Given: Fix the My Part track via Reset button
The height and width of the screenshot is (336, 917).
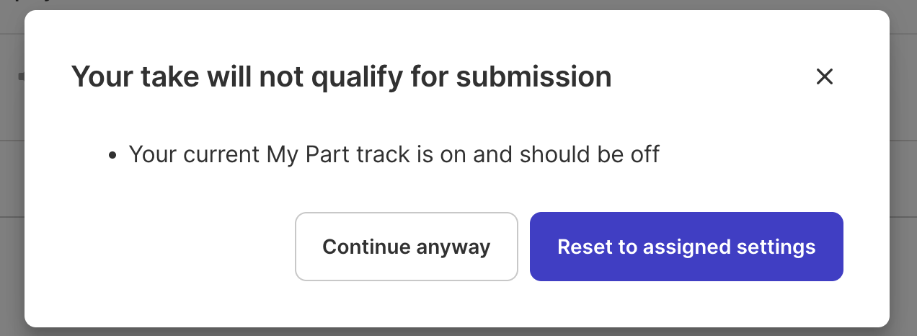Looking at the screenshot, I should [x=686, y=247].
